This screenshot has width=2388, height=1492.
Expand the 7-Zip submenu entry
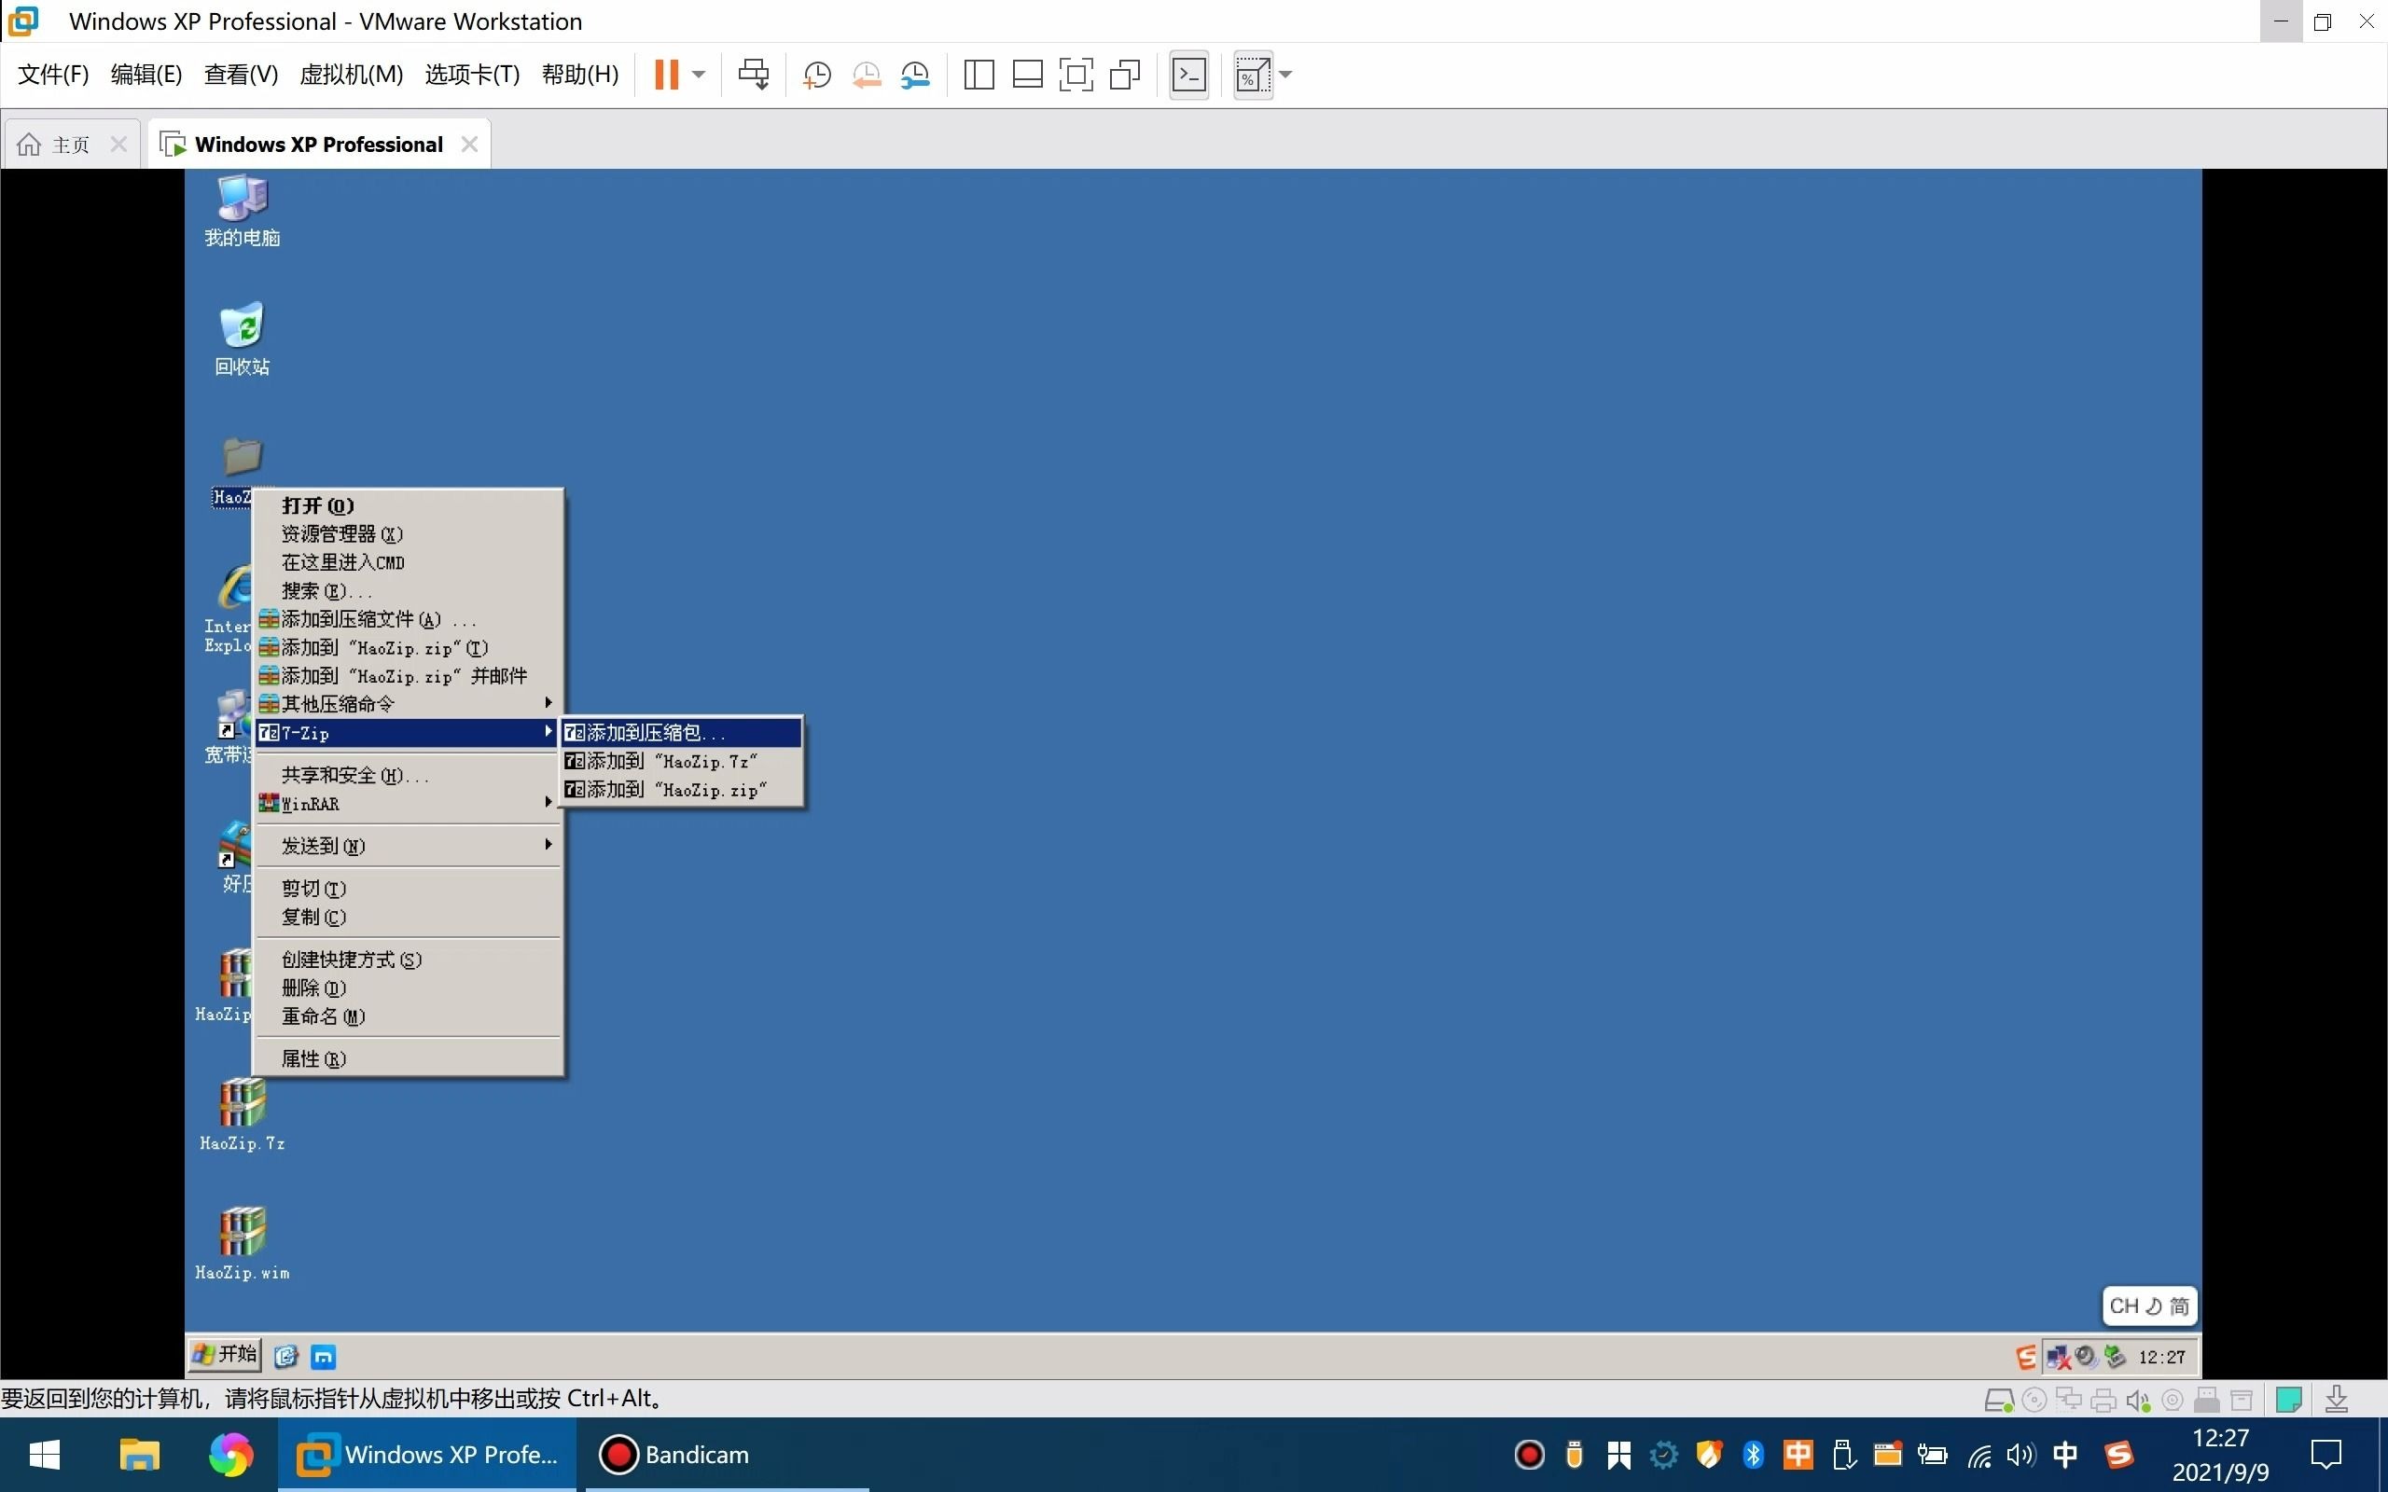409,732
